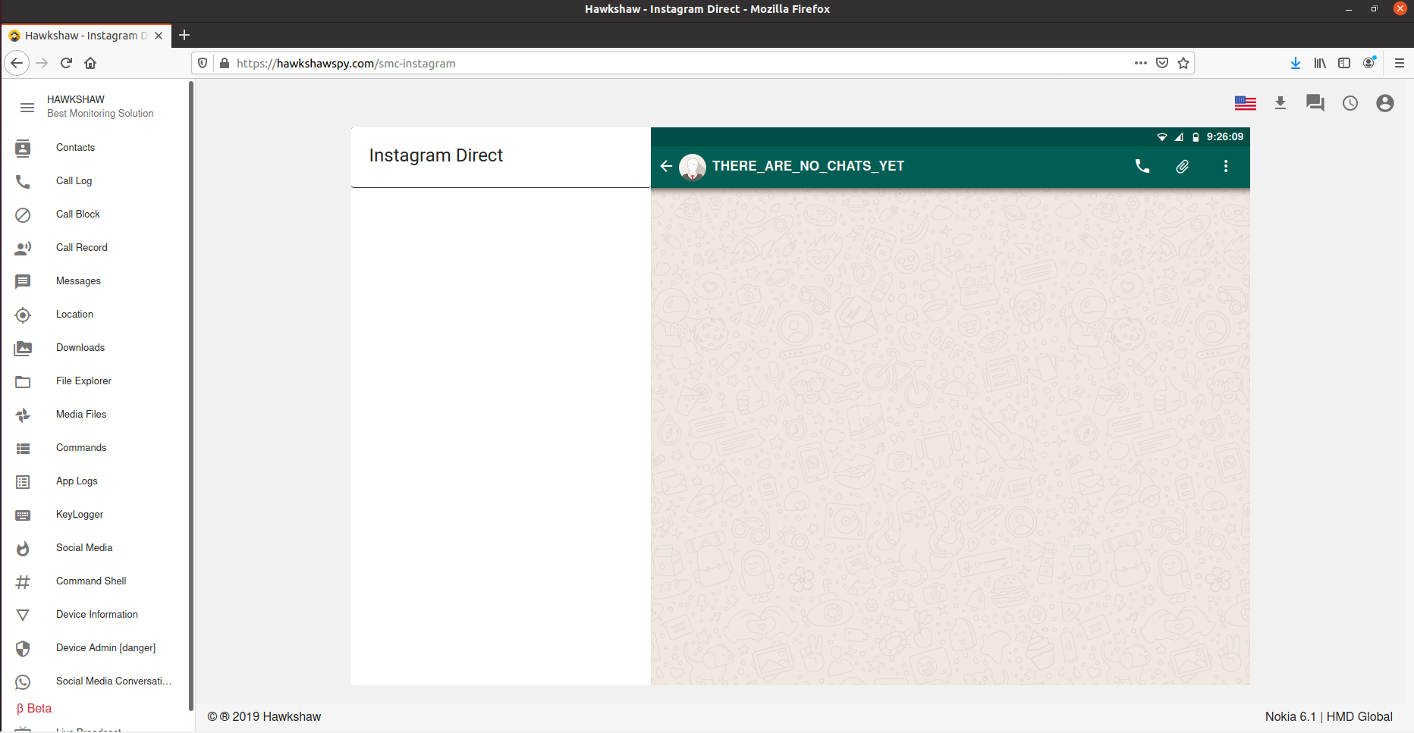
Task: Click the Location target icon
Action: [23, 315]
